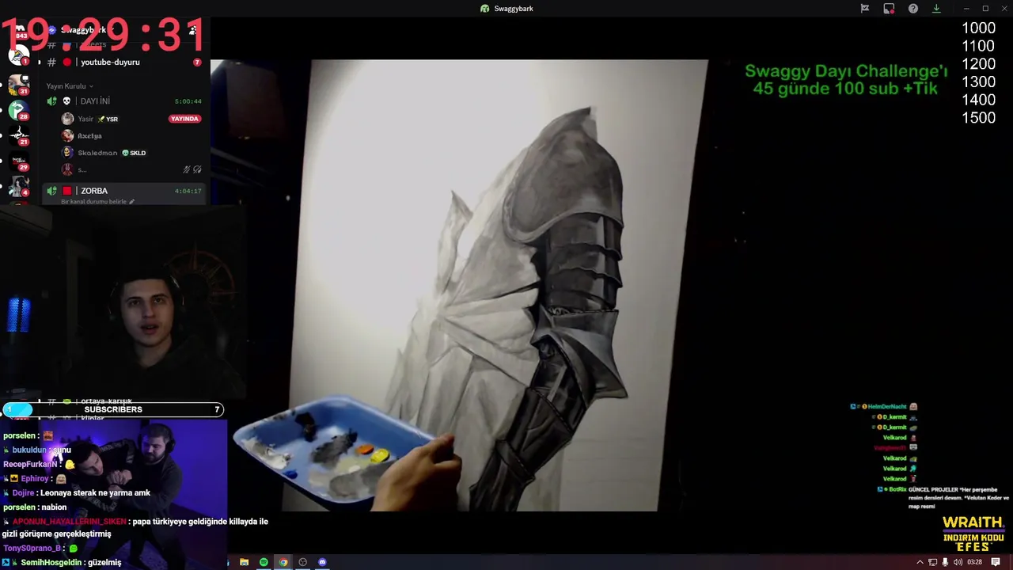Select server icon with 29 badge
The image size is (1013, 570).
[19, 161]
